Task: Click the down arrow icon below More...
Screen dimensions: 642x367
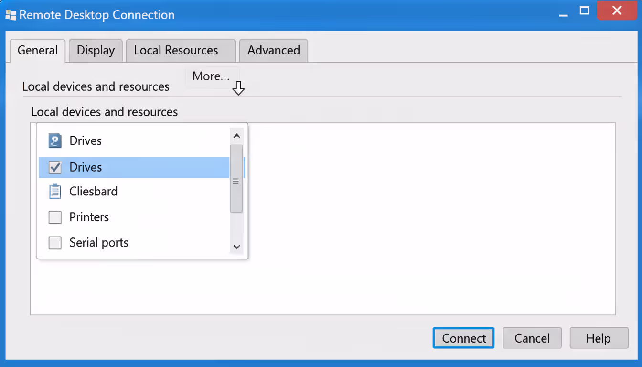Action: tap(238, 88)
